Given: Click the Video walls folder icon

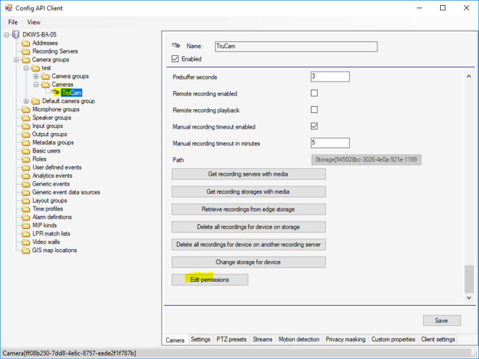Looking at the screenshot, I should coord(26,242).
